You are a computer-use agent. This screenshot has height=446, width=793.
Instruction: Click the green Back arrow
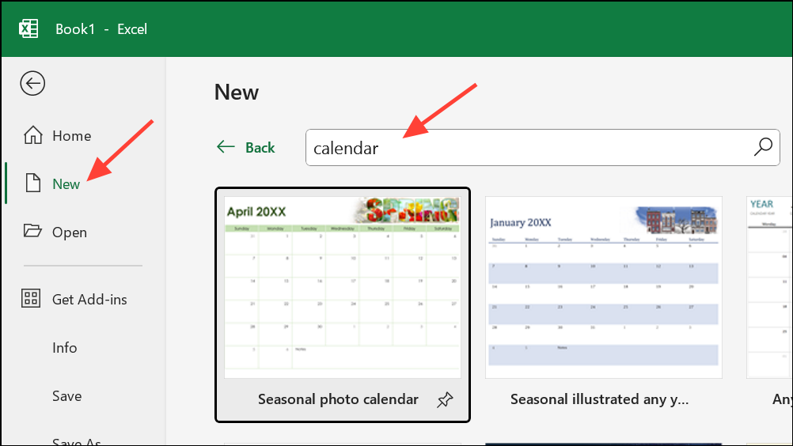pos(226,147)
